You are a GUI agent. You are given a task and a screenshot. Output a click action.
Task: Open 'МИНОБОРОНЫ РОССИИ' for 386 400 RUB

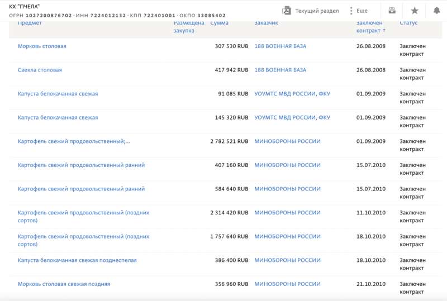tap(287, 260)
